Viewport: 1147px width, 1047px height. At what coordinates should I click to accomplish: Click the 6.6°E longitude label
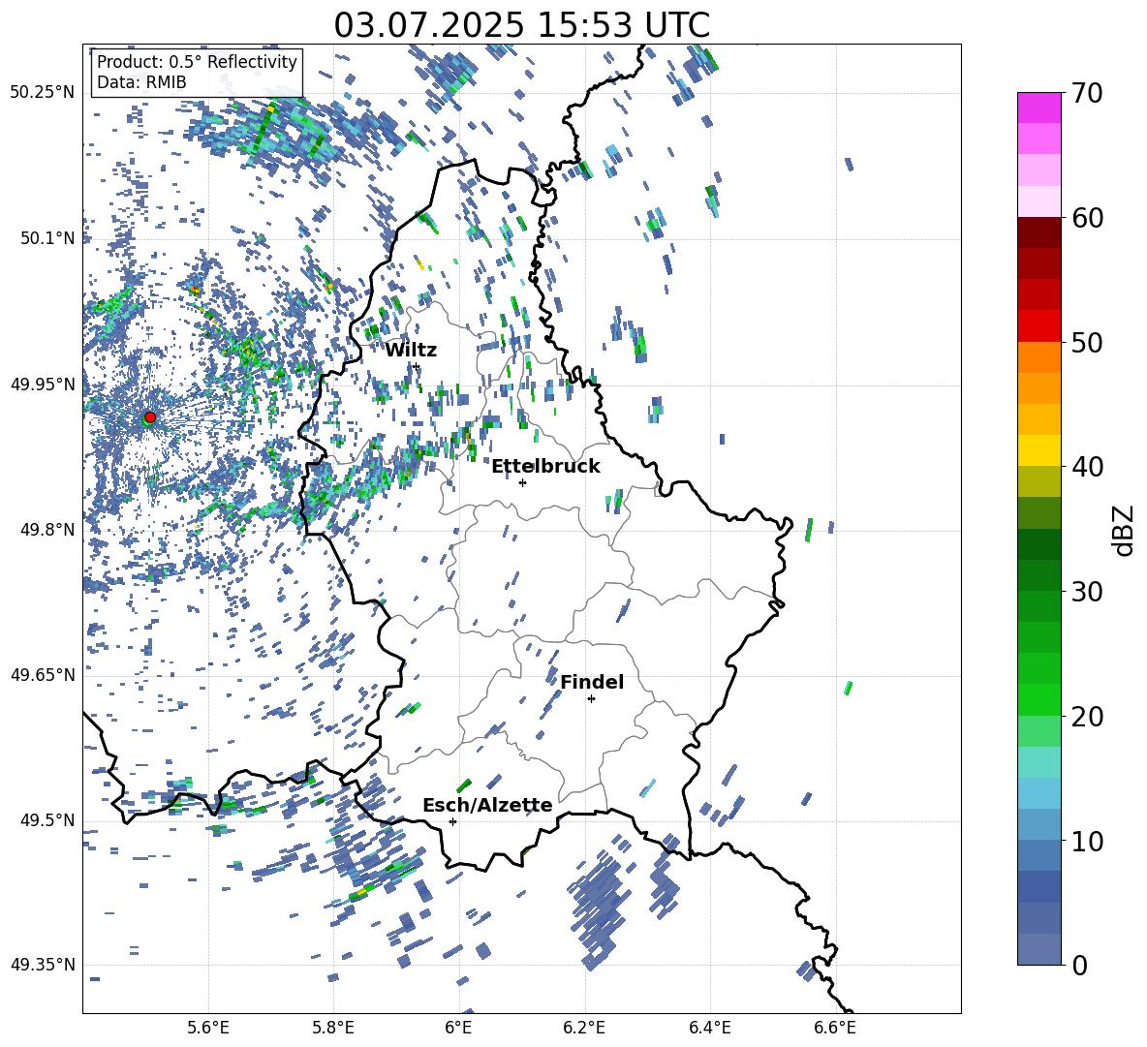pos(835,1028)
